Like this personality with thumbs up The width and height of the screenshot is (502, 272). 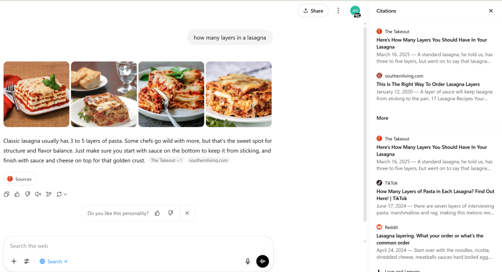pyautogui.click(x=157, y=213)
